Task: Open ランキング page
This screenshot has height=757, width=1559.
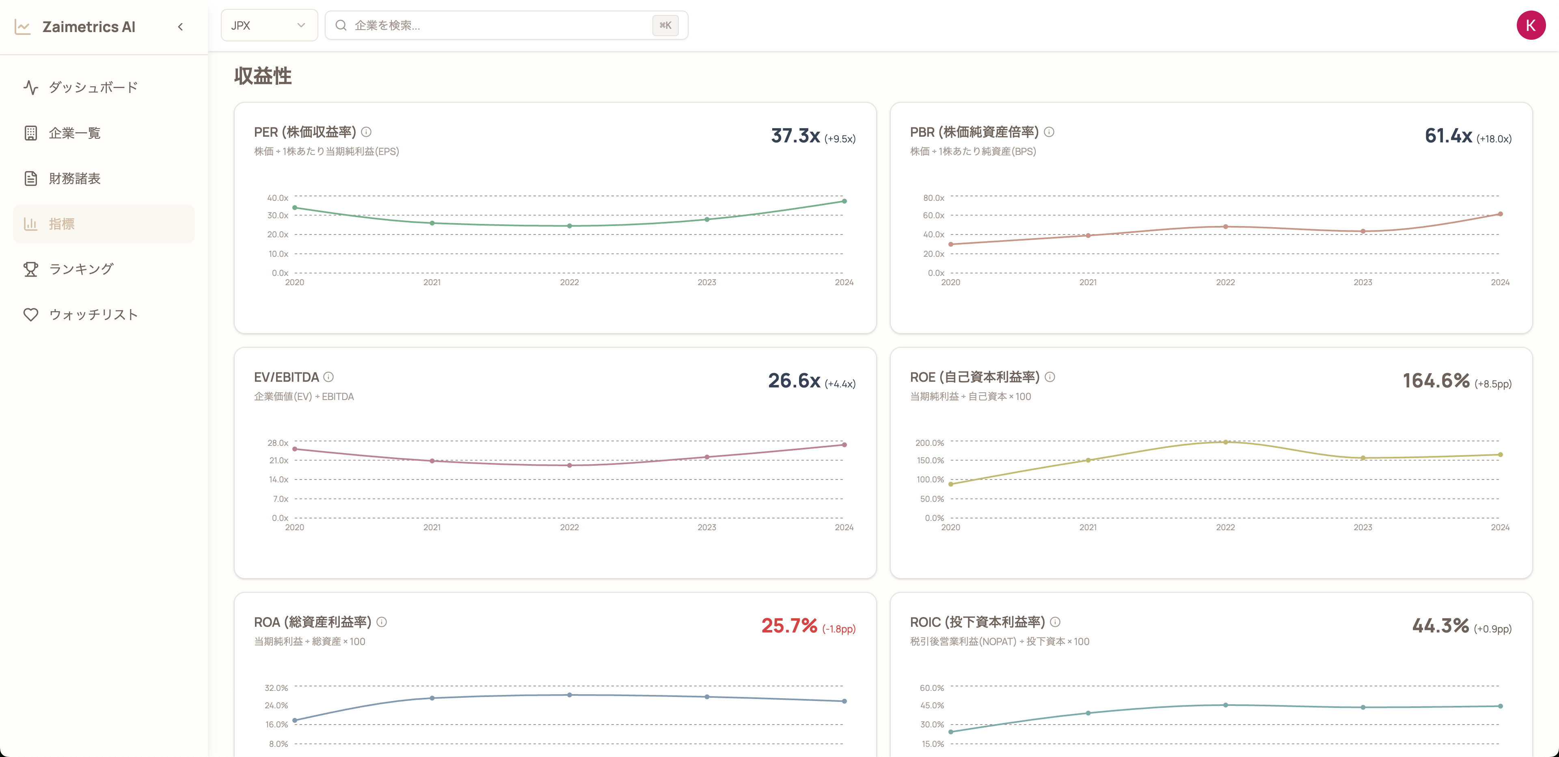Action: coord(81,269)
